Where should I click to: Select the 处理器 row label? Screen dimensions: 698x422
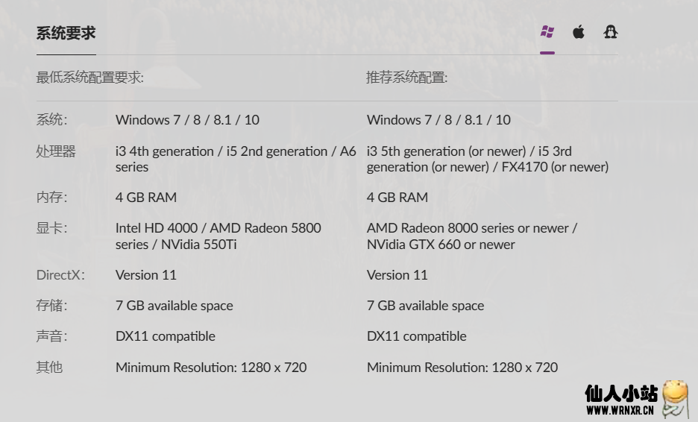pyautogui.click(x=56, y=151)
